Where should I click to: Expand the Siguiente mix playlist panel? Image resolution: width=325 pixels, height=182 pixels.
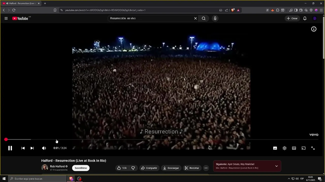click(x=277, y=166)
